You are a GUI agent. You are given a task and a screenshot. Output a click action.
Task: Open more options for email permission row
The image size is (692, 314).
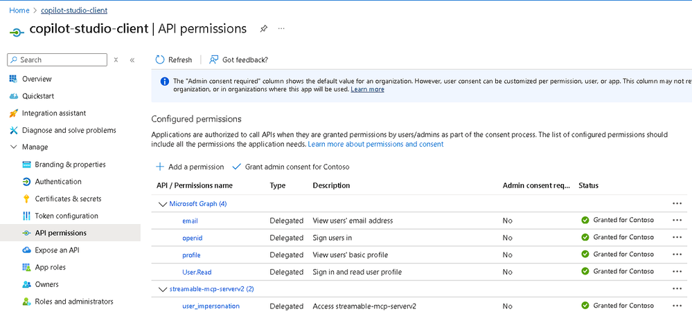[677, 221]
